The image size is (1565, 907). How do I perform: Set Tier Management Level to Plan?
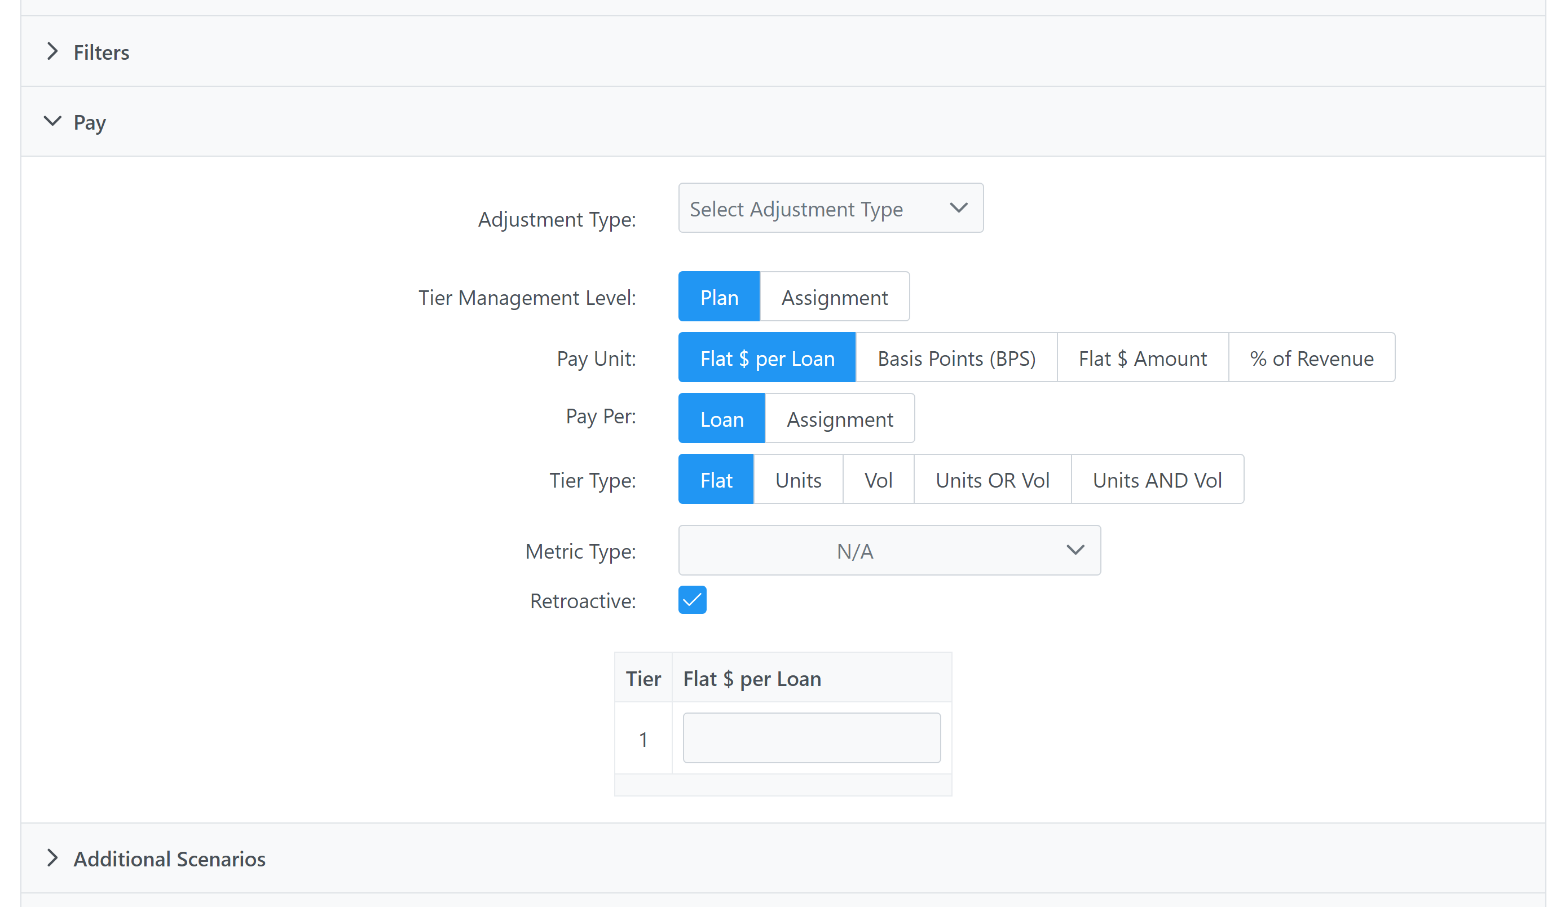(x=718, y=297)
